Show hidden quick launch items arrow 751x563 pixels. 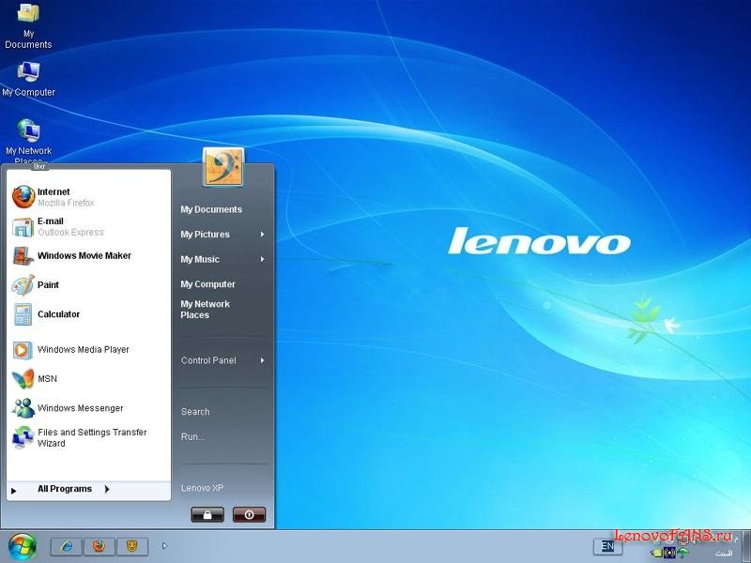[165, 545]
